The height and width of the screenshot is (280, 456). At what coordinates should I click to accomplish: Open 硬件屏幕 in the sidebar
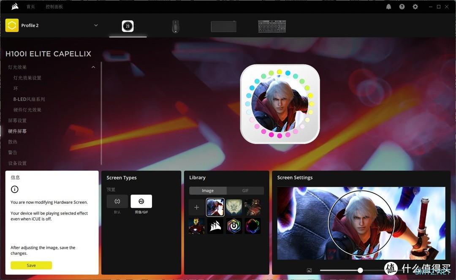17,131
